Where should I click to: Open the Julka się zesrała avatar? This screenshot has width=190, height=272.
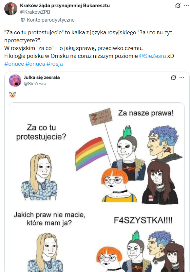point(15,80)
